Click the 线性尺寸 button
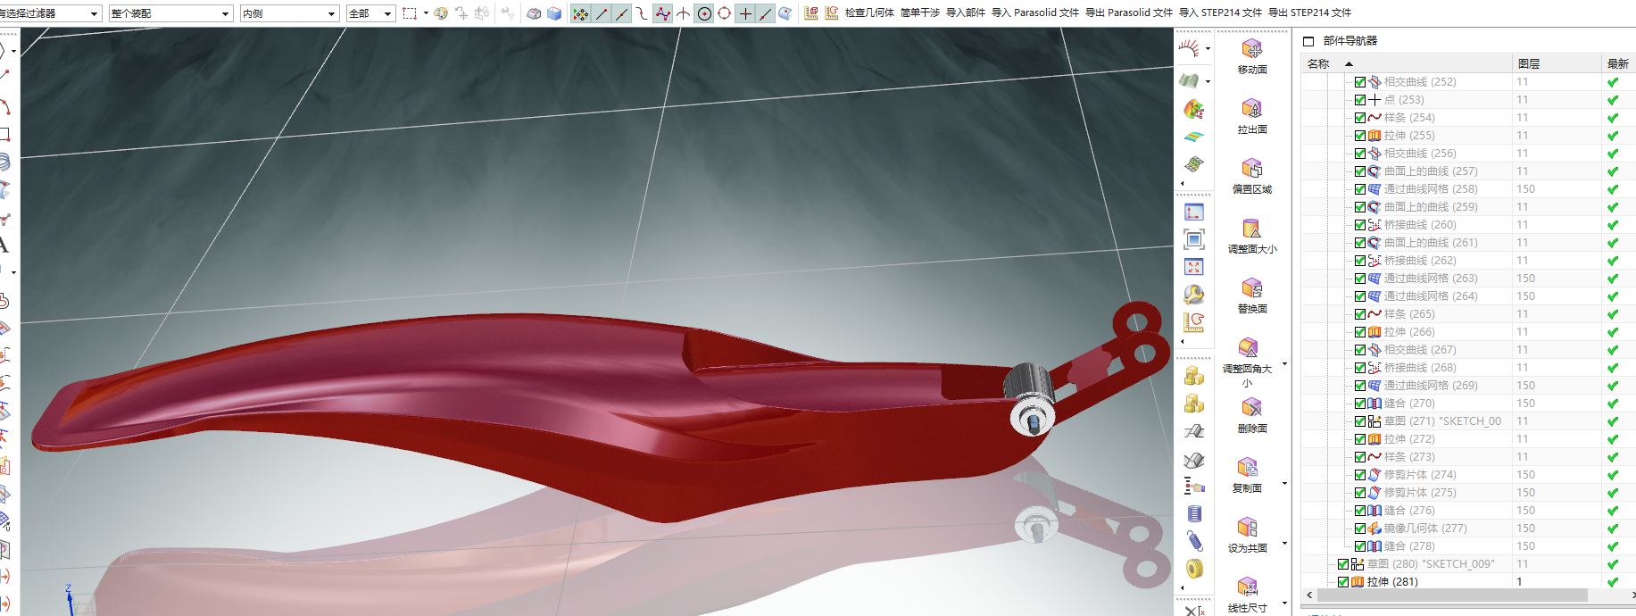Image resolution: width=1636 pixels, height=616 pixels. coord(1247,595)
